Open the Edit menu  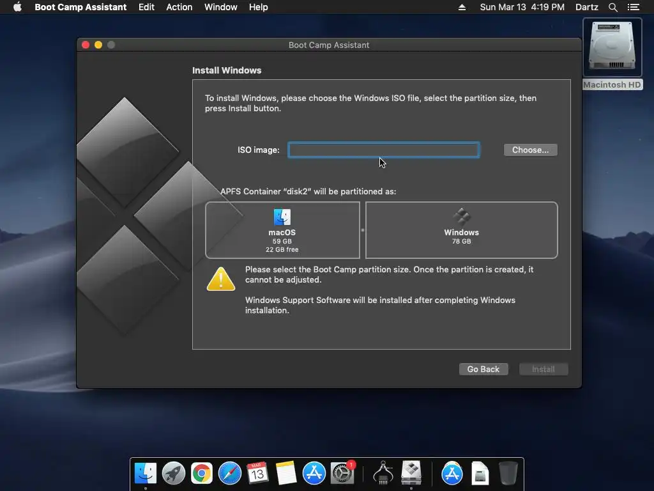coord(146,7)
